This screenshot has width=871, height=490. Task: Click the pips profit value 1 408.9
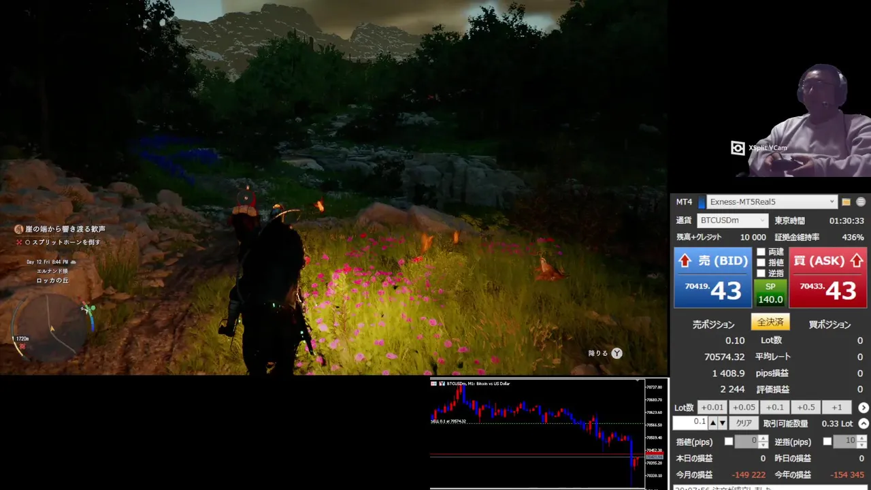pyautogui.click(x=728, y=374)
